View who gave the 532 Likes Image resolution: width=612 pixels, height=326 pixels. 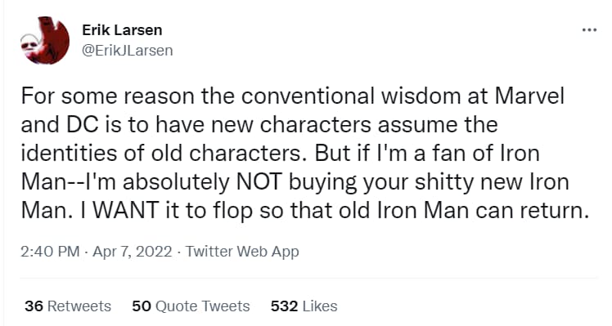click(304, 306)
